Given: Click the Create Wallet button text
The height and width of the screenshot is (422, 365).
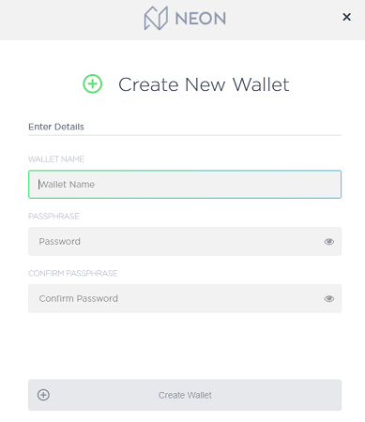Looking at the screenshot, I should [185, 395].
